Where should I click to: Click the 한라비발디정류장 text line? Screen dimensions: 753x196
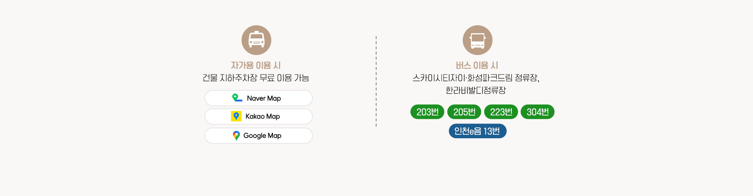pyautogui.click(x=476, y=91)
